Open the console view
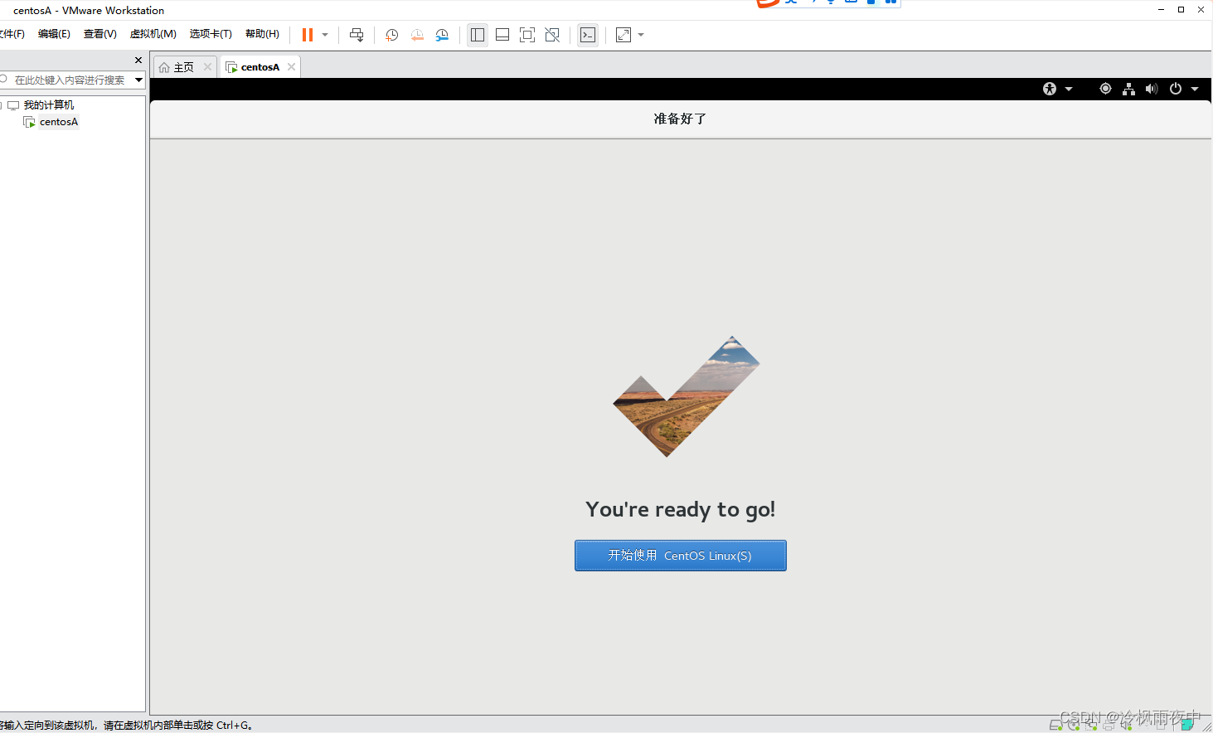The image size is (1213, 733). 588,35
